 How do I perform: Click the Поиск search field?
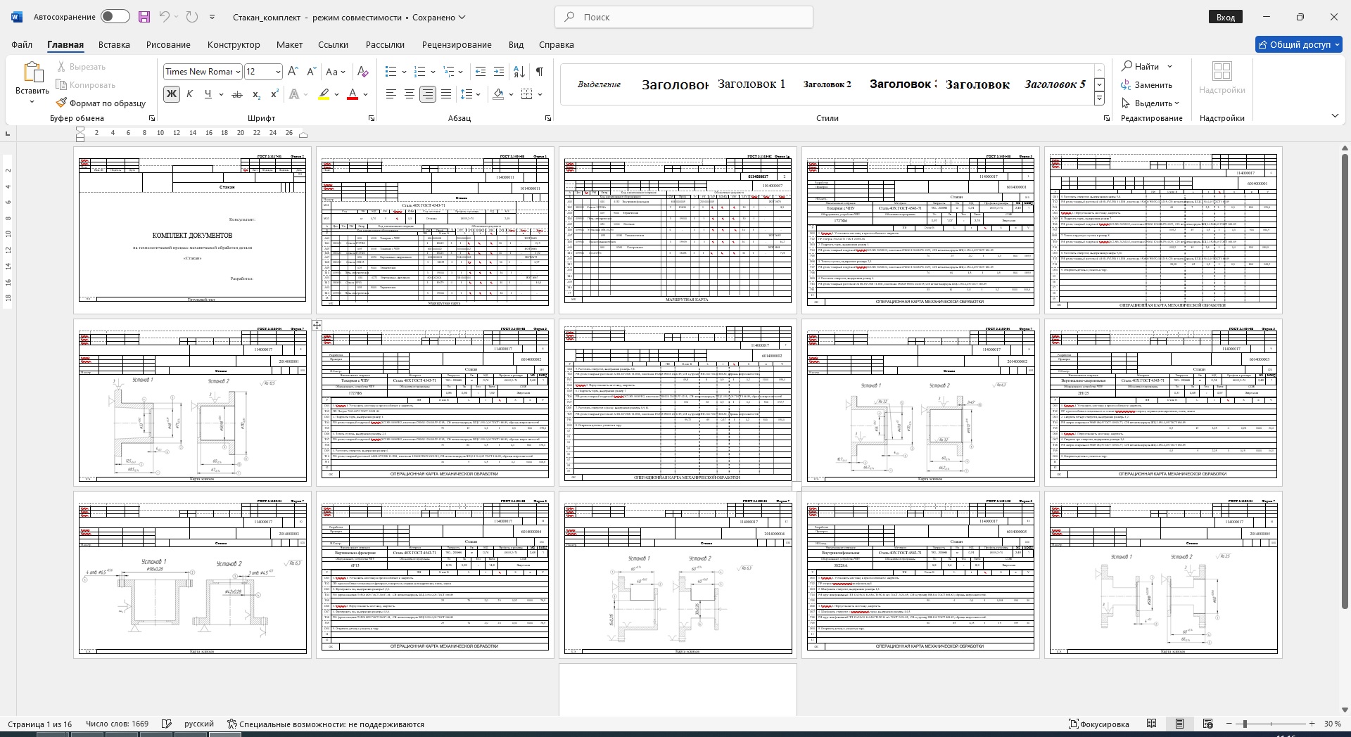pyautogui.click(x=684, y=17)
